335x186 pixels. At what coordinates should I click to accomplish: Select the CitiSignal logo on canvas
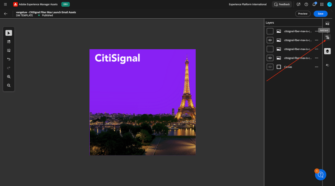point(117,58)
